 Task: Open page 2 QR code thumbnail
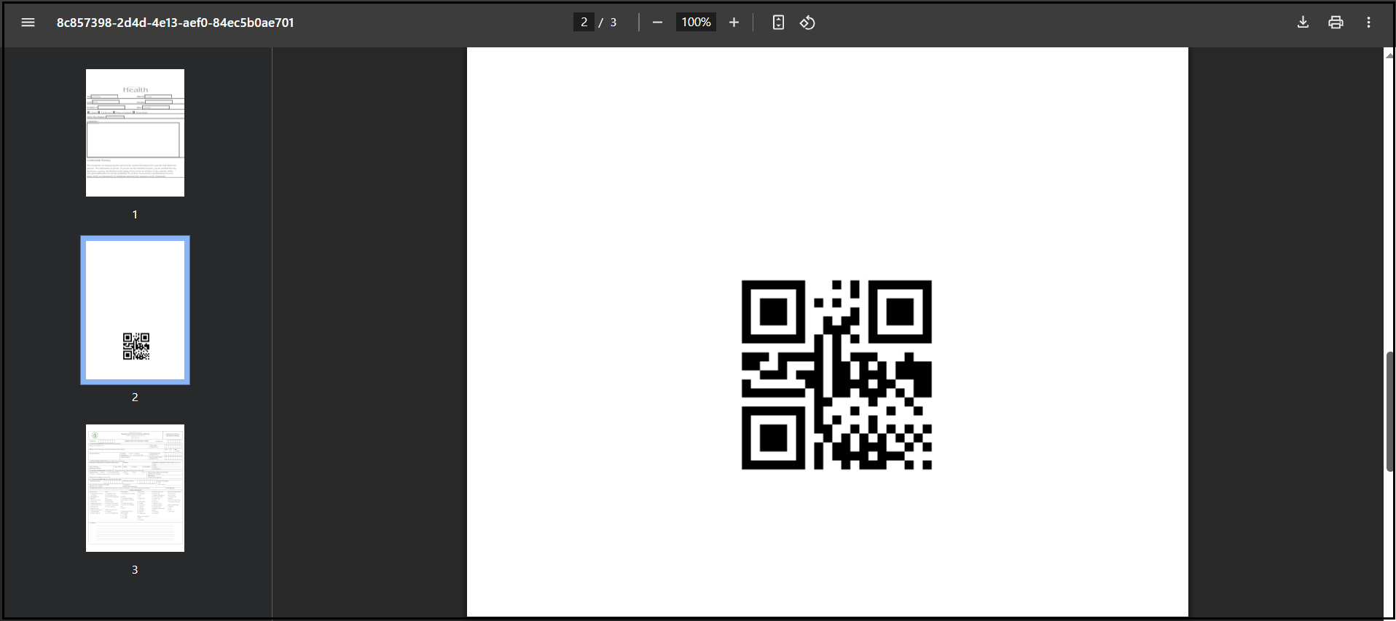point(135,310)
